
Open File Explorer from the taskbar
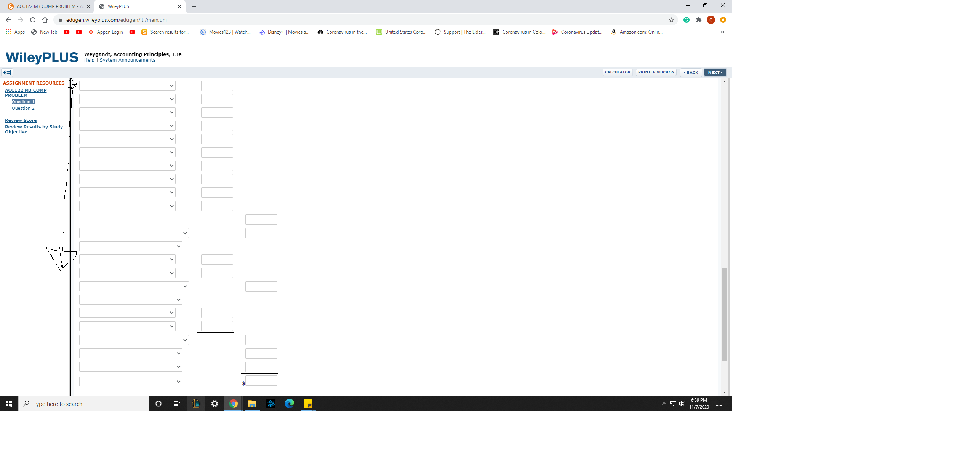pos(252,404)
